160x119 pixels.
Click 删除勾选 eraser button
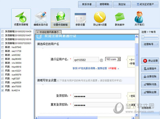(150, 84)
